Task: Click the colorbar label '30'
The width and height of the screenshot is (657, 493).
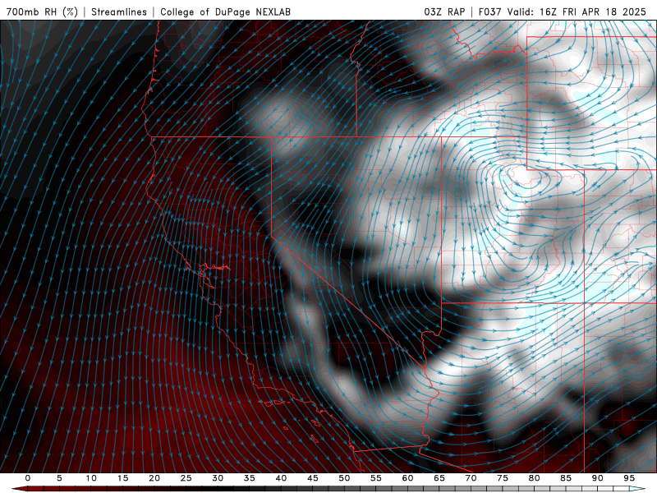Action: (218, 478)
